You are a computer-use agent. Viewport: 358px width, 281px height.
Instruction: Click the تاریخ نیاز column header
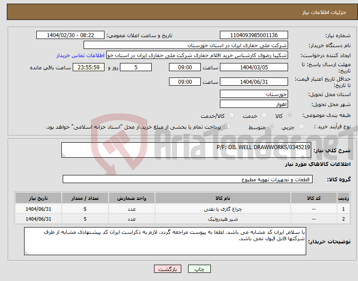(x=38, y=198)
